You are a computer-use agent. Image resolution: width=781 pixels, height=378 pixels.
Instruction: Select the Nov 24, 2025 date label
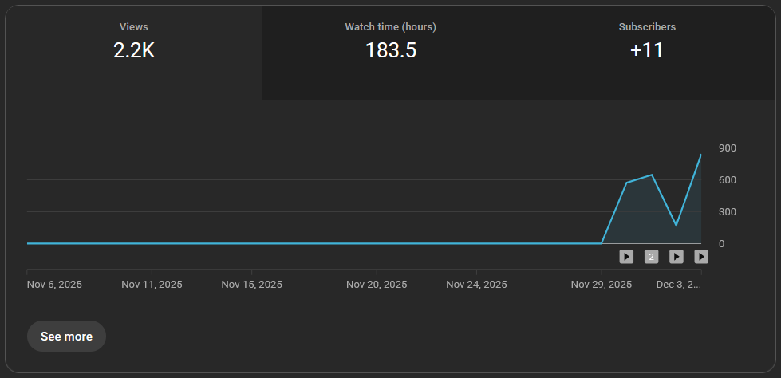476,285
